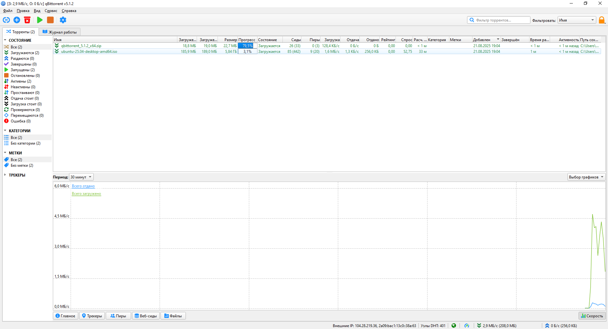This screenshot has height=329, width=608.
Task: Open the Период 30 минут dropdown
Action: tap(81, 177)
